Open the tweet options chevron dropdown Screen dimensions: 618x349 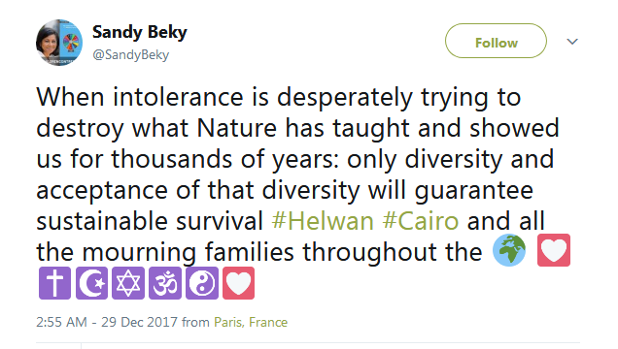pyautogui.click(x=572, y=42)
